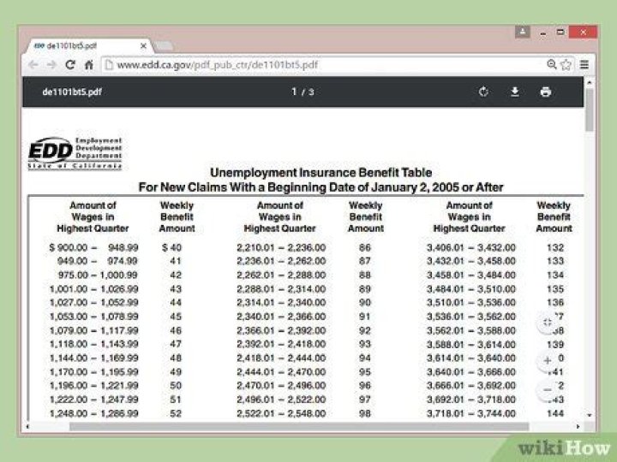Viewport: 617px width, 462px height.
Task: Download the PDF using the download icon
Action: coord(514,92)
